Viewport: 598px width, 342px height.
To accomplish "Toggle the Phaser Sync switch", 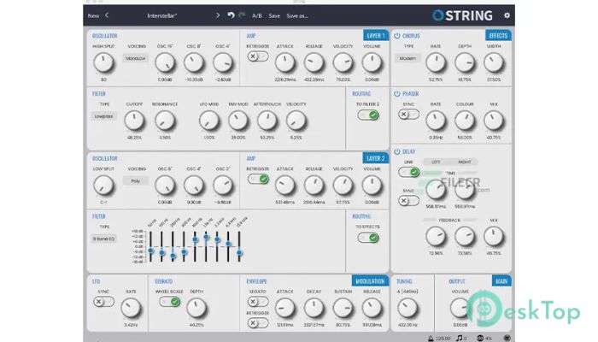I will tap(408, 114).
